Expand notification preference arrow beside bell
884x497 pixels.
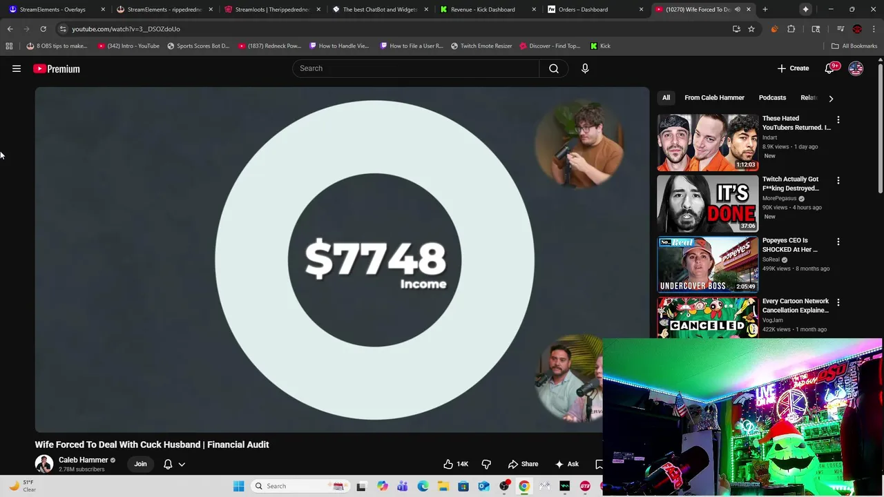click(182, 465)
